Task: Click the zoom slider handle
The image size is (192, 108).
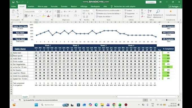Action: 167,100
